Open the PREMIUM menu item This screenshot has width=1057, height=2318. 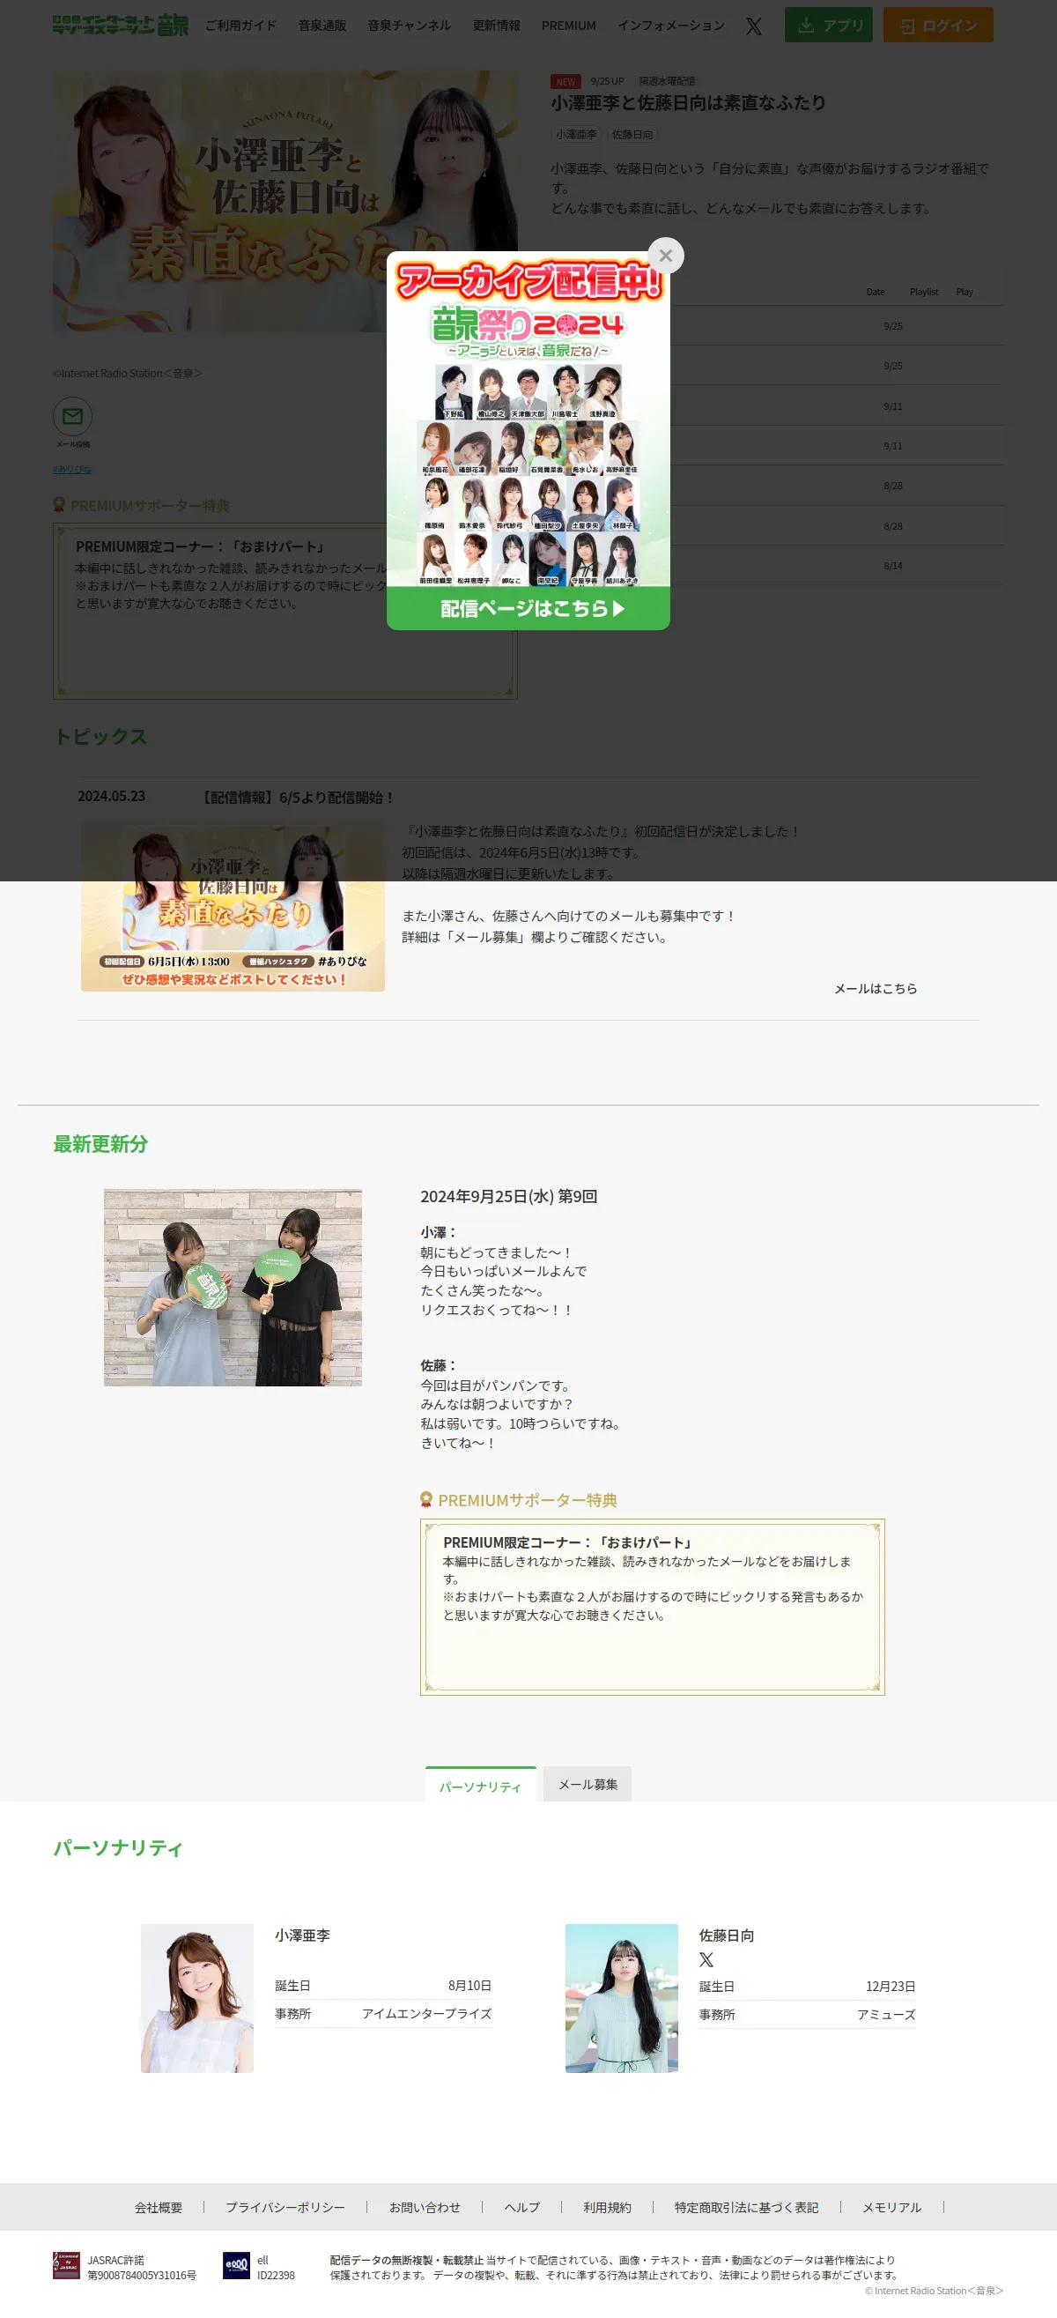[568, 26]
